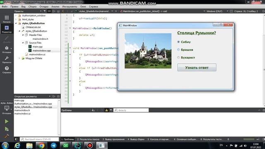The height and width of the screenshot is (149, 265).
Task: Open mainwindow.ui in open documents list
Action: click(x=22, y=113)
